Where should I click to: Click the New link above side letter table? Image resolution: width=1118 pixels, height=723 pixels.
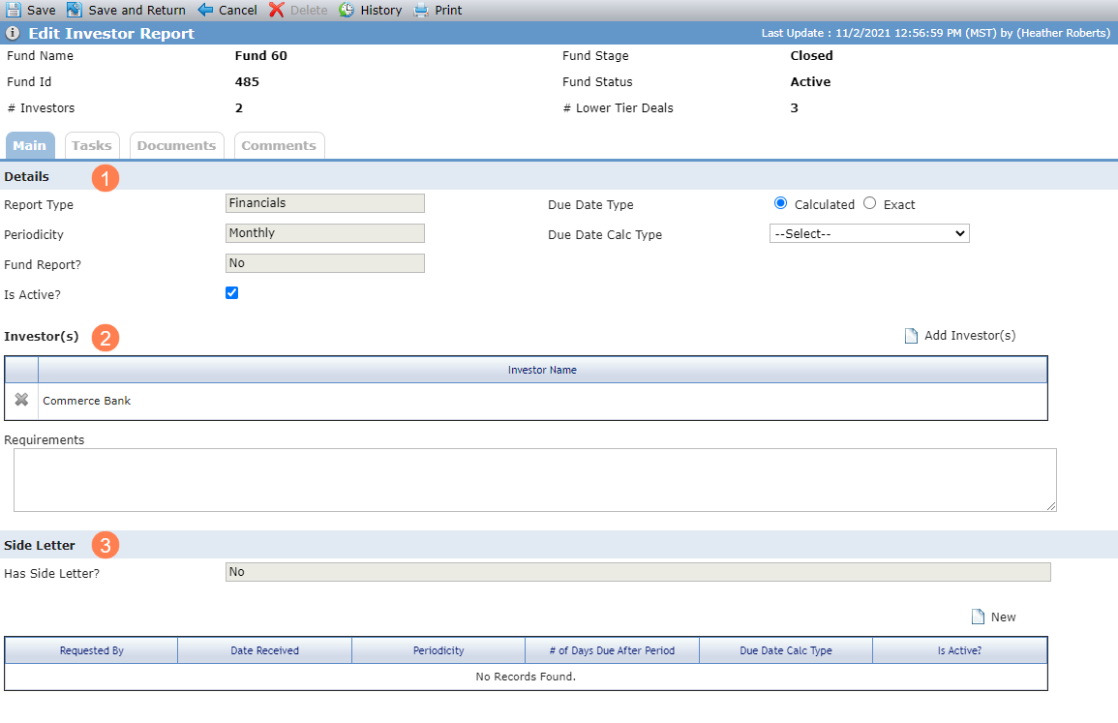(x=1003, y=618)
